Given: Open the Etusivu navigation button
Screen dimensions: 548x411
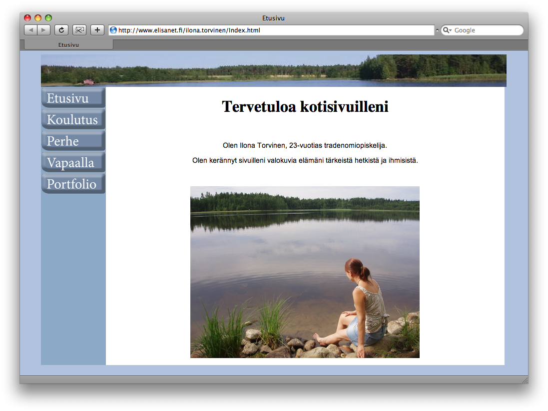Looking at the screenshot, I should tap(73, 98).
